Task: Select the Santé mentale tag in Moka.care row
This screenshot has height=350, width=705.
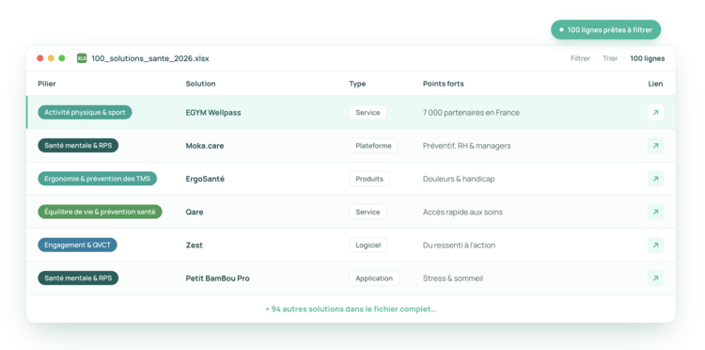Action: coord(78,146)
